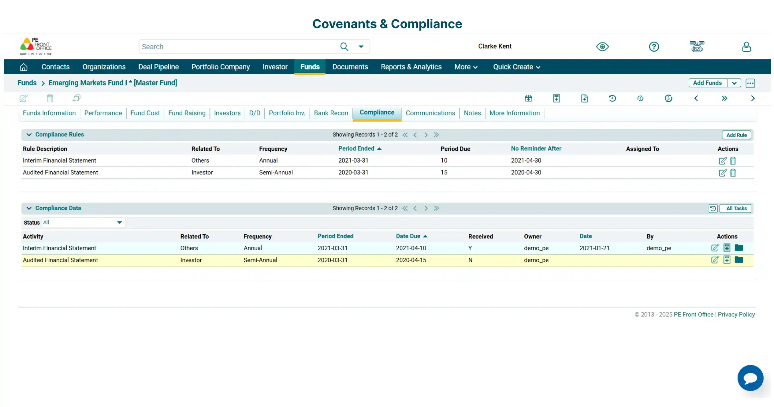This screenshot has height=407, width=774.
Task: Open the search options dropdown arrow
Action: (x=361, y=47)
